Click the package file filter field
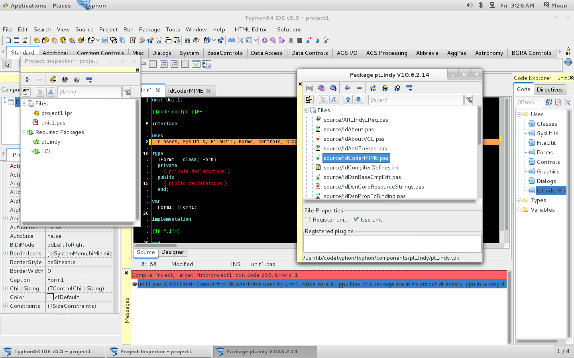This screenshot has width=574, height=358. 416,100
